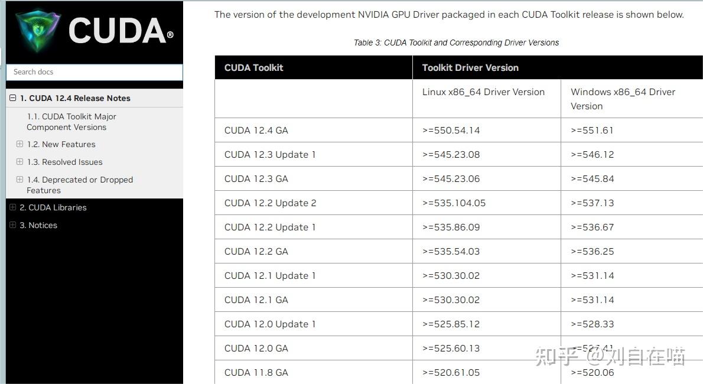Select the CUDA 12.2 Update 2 cell
Image resolution: width=703 pixels, height=384 pixels.
[x=270, y=203]
